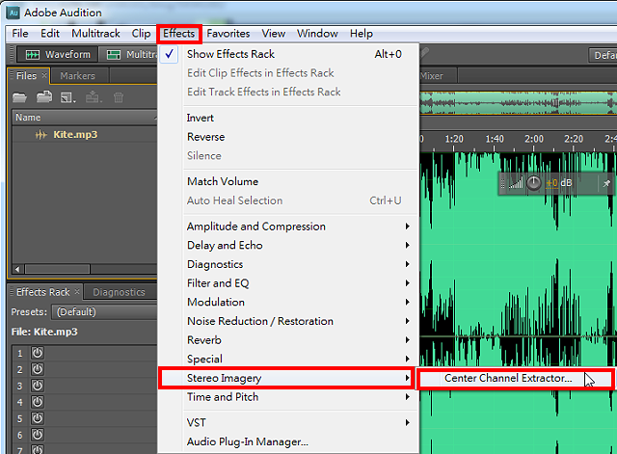Expand Noise Reduction / Restoration submenu

pyautogui.click(x=288, y=321)
